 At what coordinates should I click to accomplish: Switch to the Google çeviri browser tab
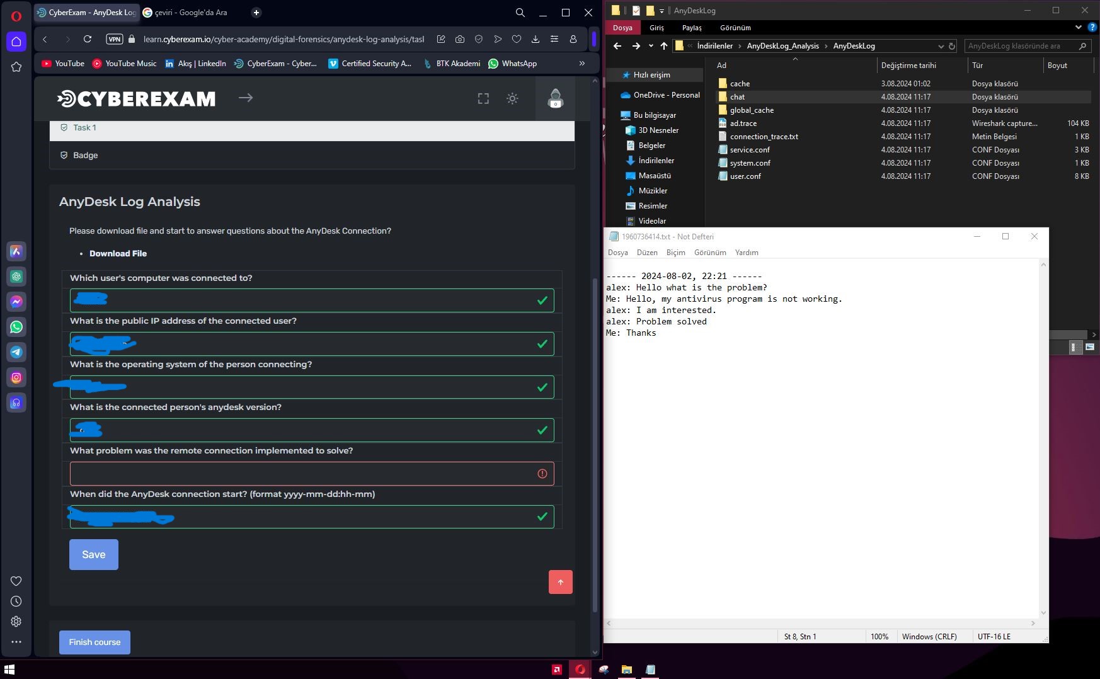(x=186, y=12)
